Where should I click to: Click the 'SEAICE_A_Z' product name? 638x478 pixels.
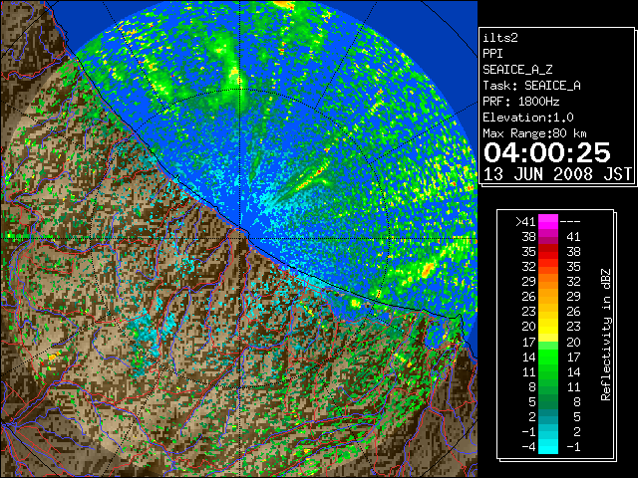pyautogui.click(x=517, y=70)
